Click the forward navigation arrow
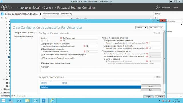183x103 pixels. (9, 7)
